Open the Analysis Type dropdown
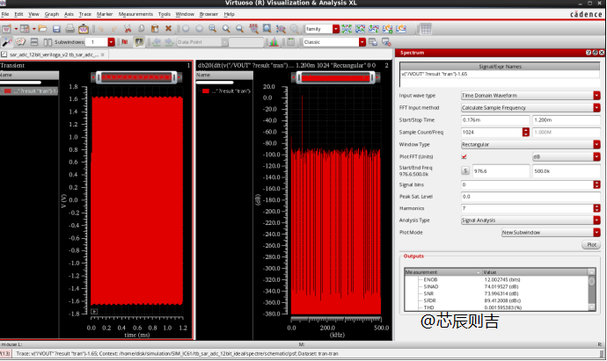607x361 pixels. (x=596, y=220)
